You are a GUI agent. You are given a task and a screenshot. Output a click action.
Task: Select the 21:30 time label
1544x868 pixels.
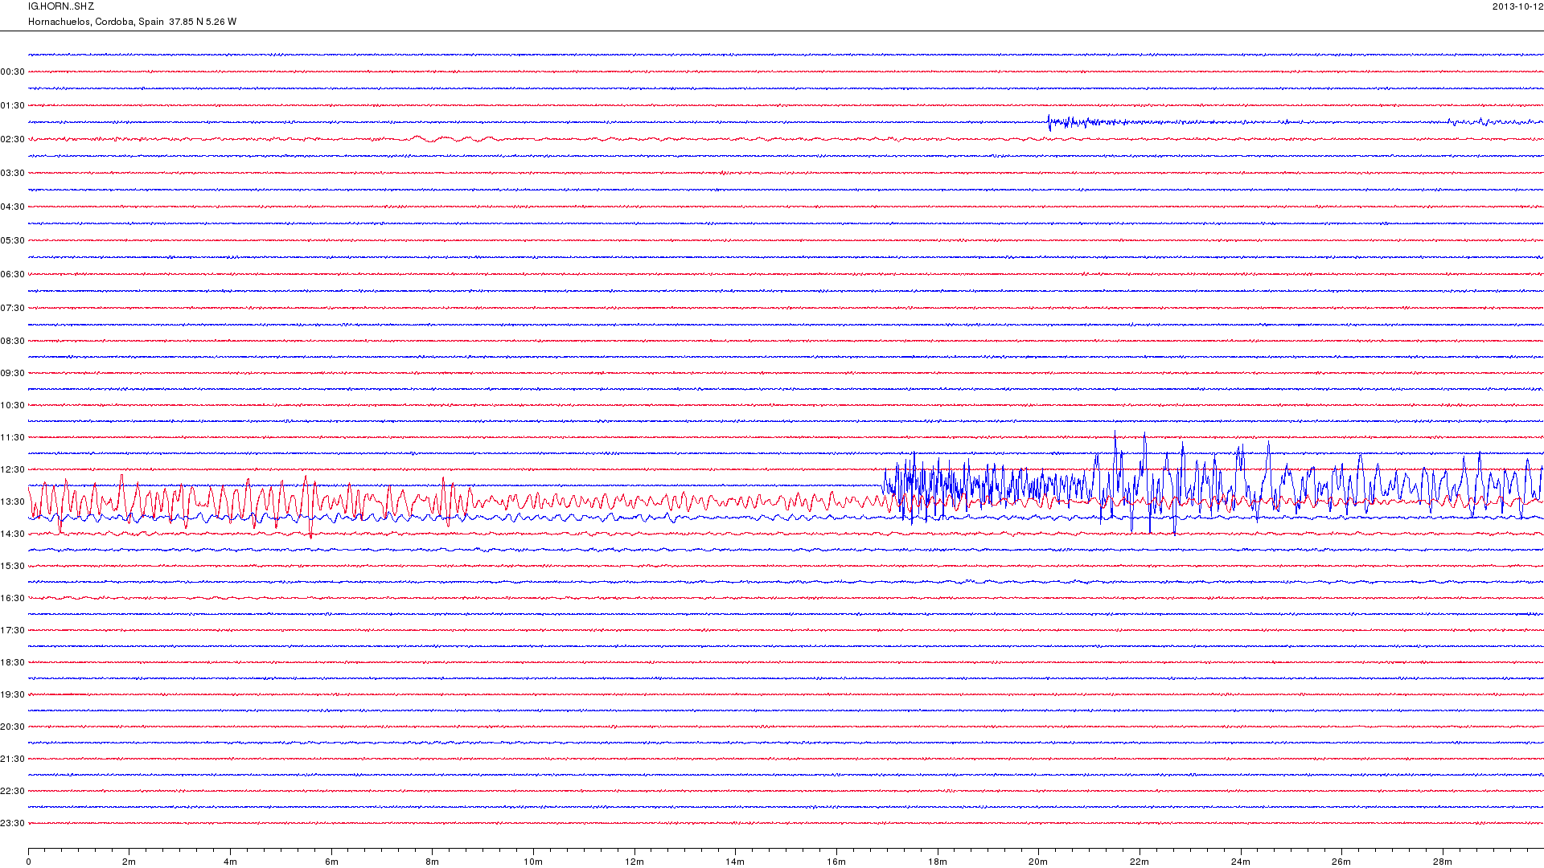(13, 759)
